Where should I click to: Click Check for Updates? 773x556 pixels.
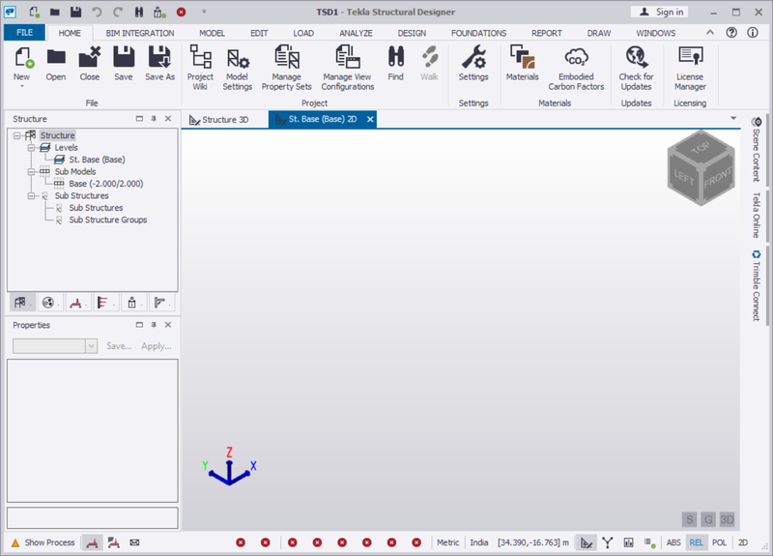coord(636,68)
